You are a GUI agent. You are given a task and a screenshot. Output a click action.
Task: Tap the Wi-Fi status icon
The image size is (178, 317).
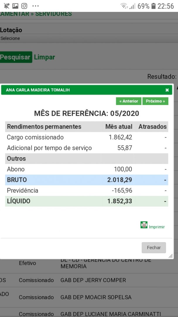(124, 6)
